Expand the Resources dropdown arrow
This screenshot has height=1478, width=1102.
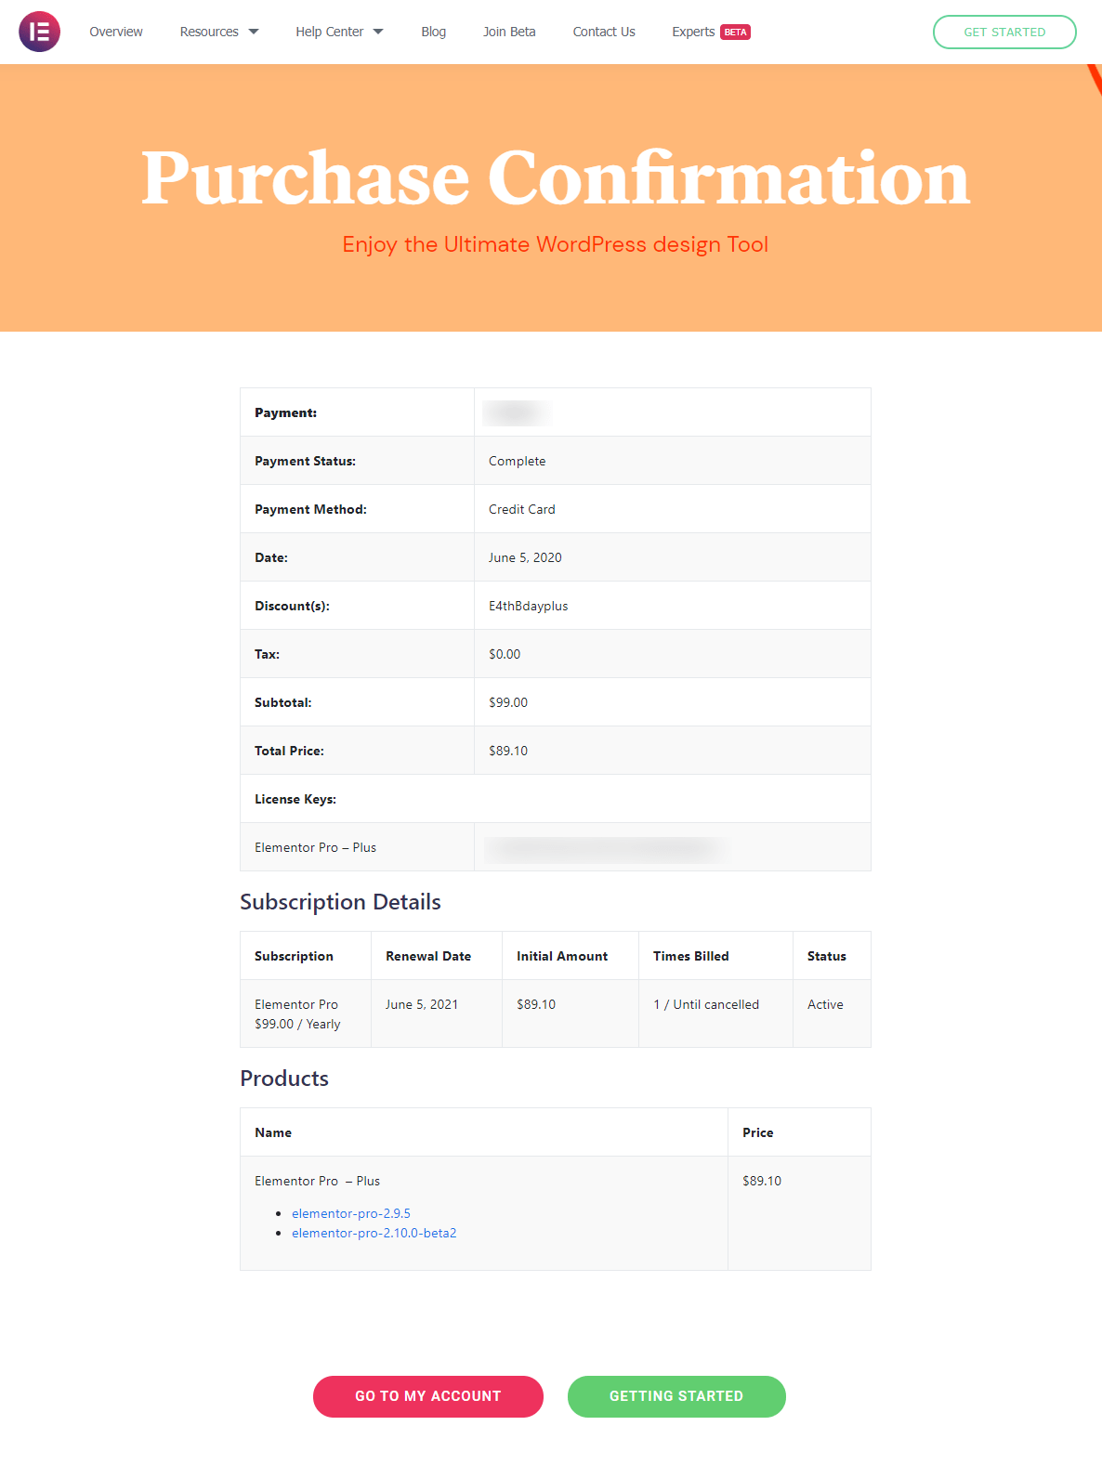tap(254, 32)
